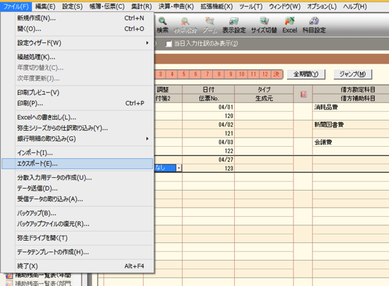Click the 検索解除 toolbar icon
The height and width of the screenshot is (286, 389).
(185, 25)
